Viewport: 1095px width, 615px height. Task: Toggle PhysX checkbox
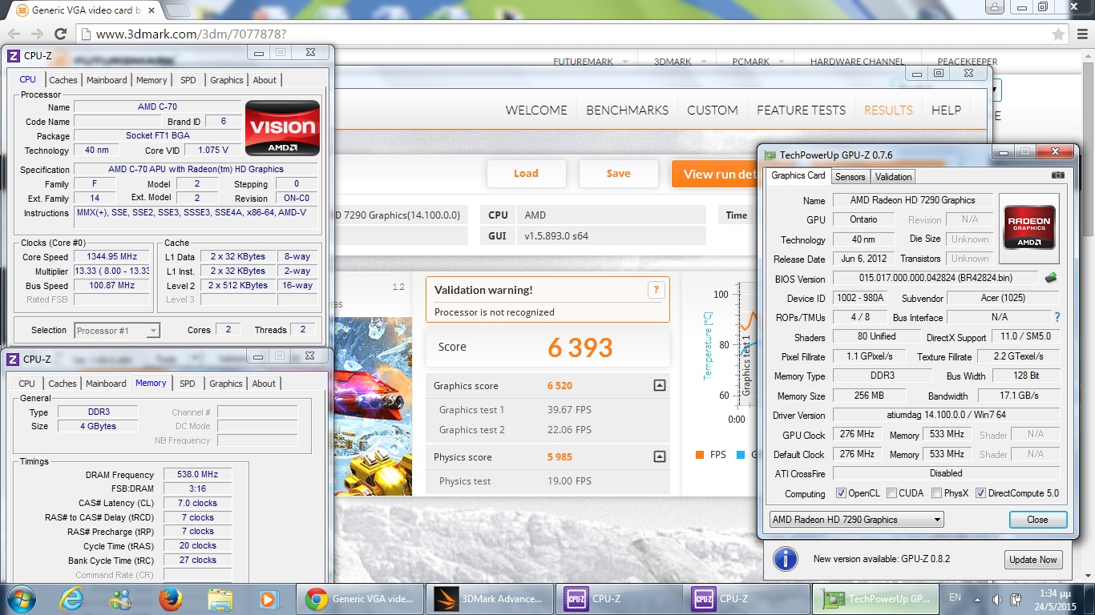(x=936, y=493)
